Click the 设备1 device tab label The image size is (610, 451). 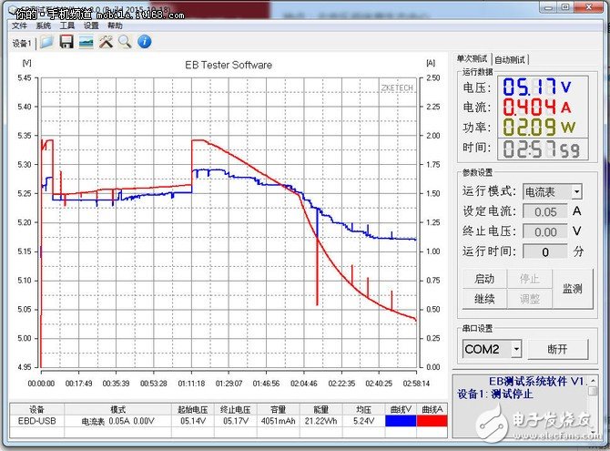(x=22, y=43)
